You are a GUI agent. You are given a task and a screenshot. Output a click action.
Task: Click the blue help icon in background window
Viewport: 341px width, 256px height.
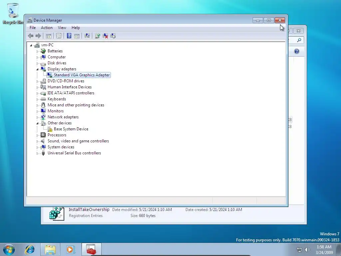click(x=297, y=51)
